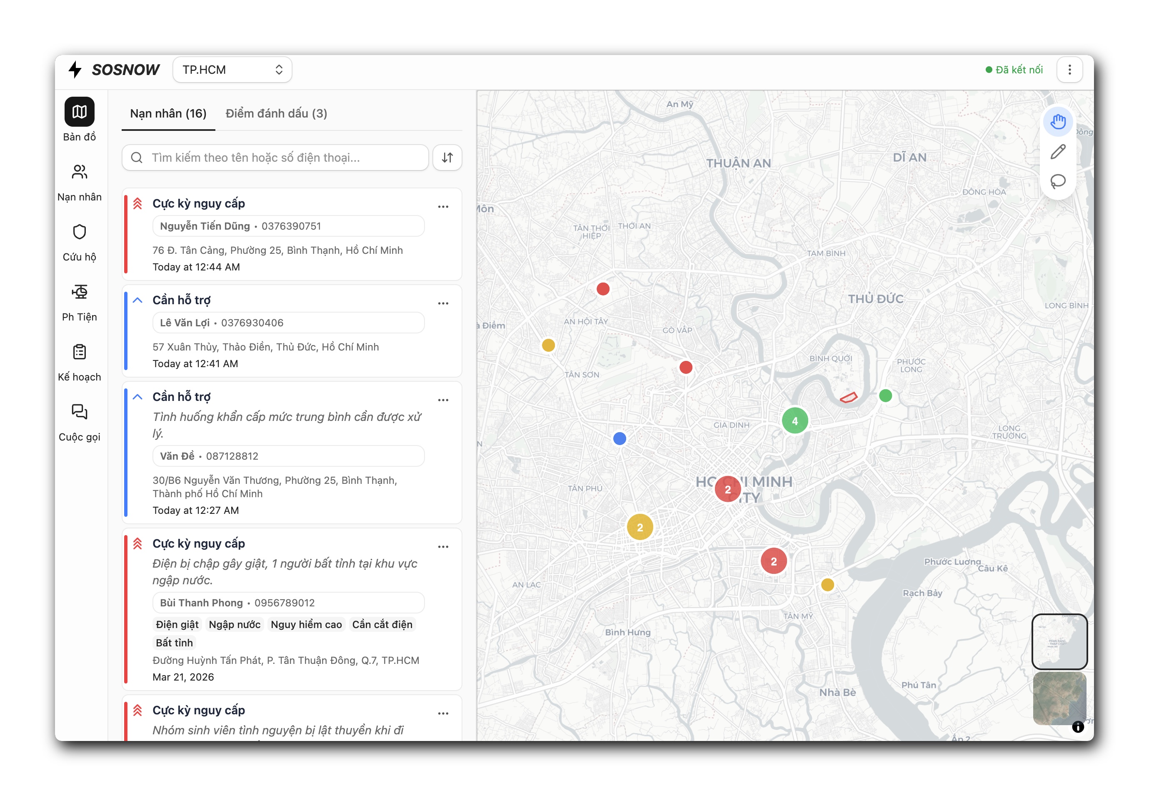Click the Điện giật tag
Viewport: 1149px width, 796px height.
point(177,624)
